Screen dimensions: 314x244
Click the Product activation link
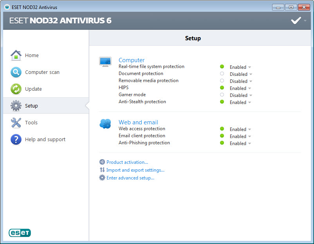coord(127,162)
